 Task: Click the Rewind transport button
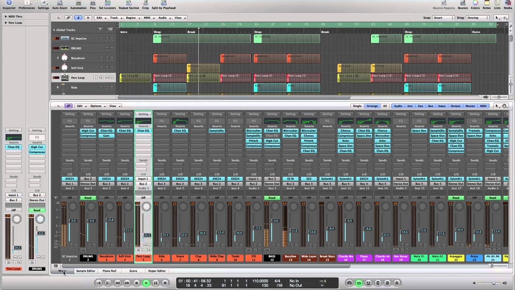tap(117, 283)
